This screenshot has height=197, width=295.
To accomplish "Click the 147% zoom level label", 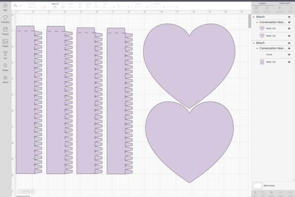I will (26, 192).
